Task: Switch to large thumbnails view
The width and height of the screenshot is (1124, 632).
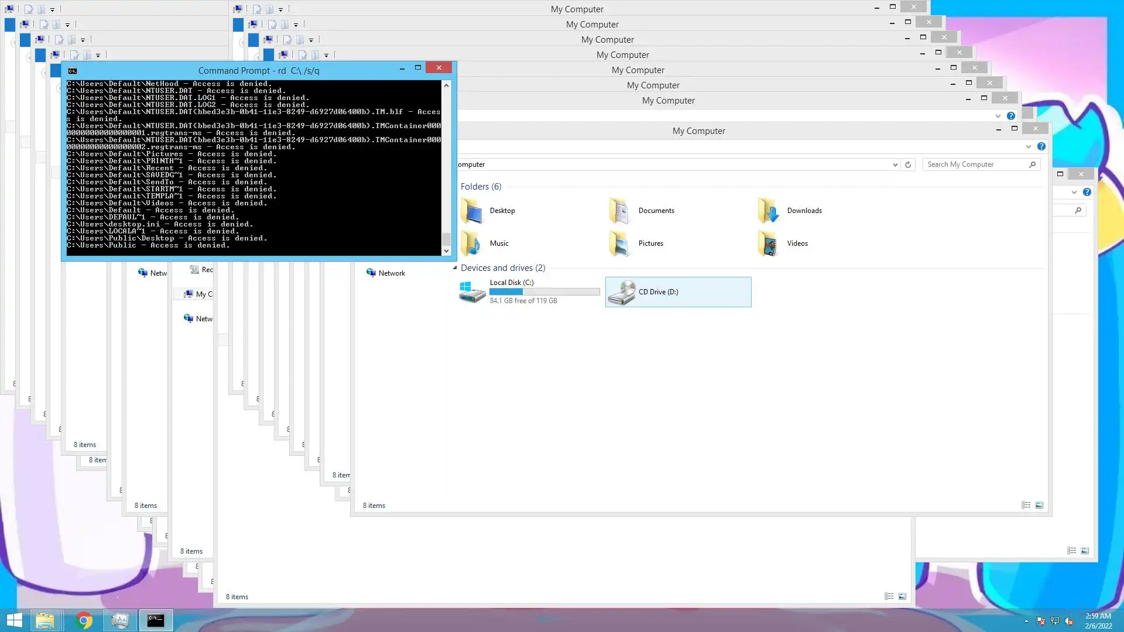Action: [1039, 505]
